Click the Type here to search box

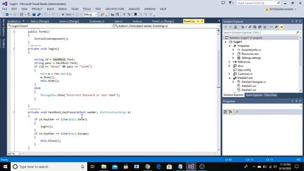49,167
